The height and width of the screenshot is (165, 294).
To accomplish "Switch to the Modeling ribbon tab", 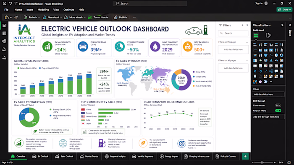I will pos(43,10).
